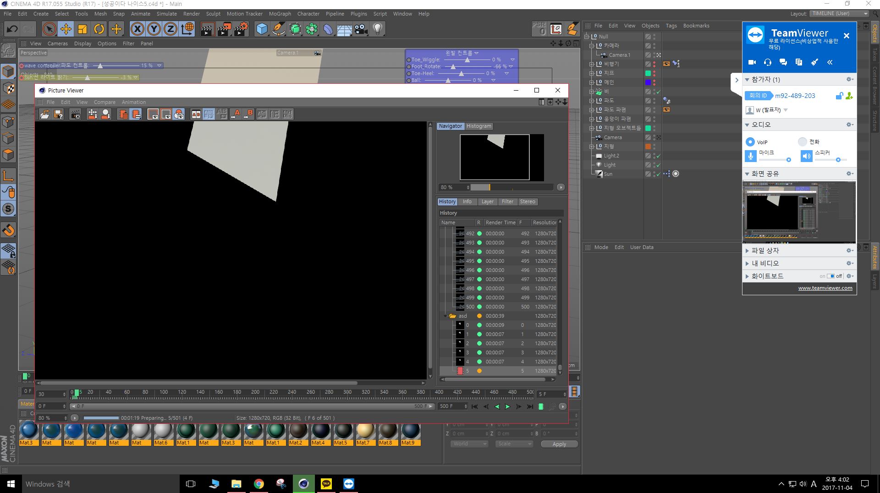Add a Camera object from toolbar
The height and width of the screenshot is (493, 880).
tap(361, 29)
